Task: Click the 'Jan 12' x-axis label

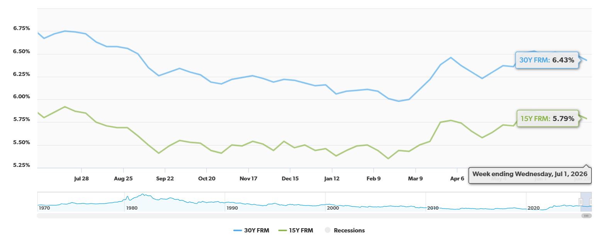Action: [332, 179]
